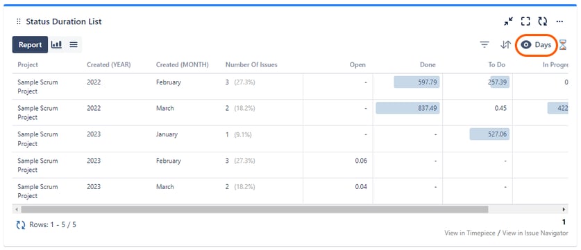This screenshot has height=250, width=581.
Task: Click the Open value 0.06
Action: pos(360,161)
